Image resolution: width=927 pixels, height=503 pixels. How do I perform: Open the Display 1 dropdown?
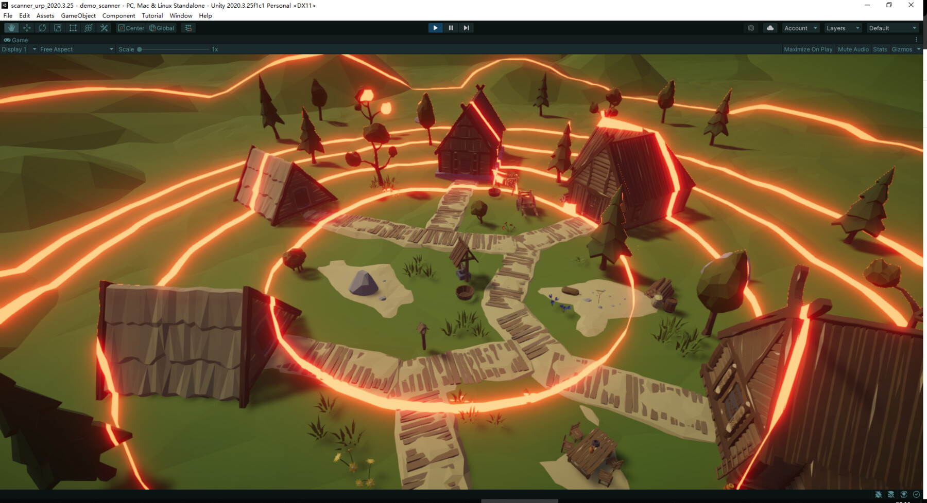point(18,49)
